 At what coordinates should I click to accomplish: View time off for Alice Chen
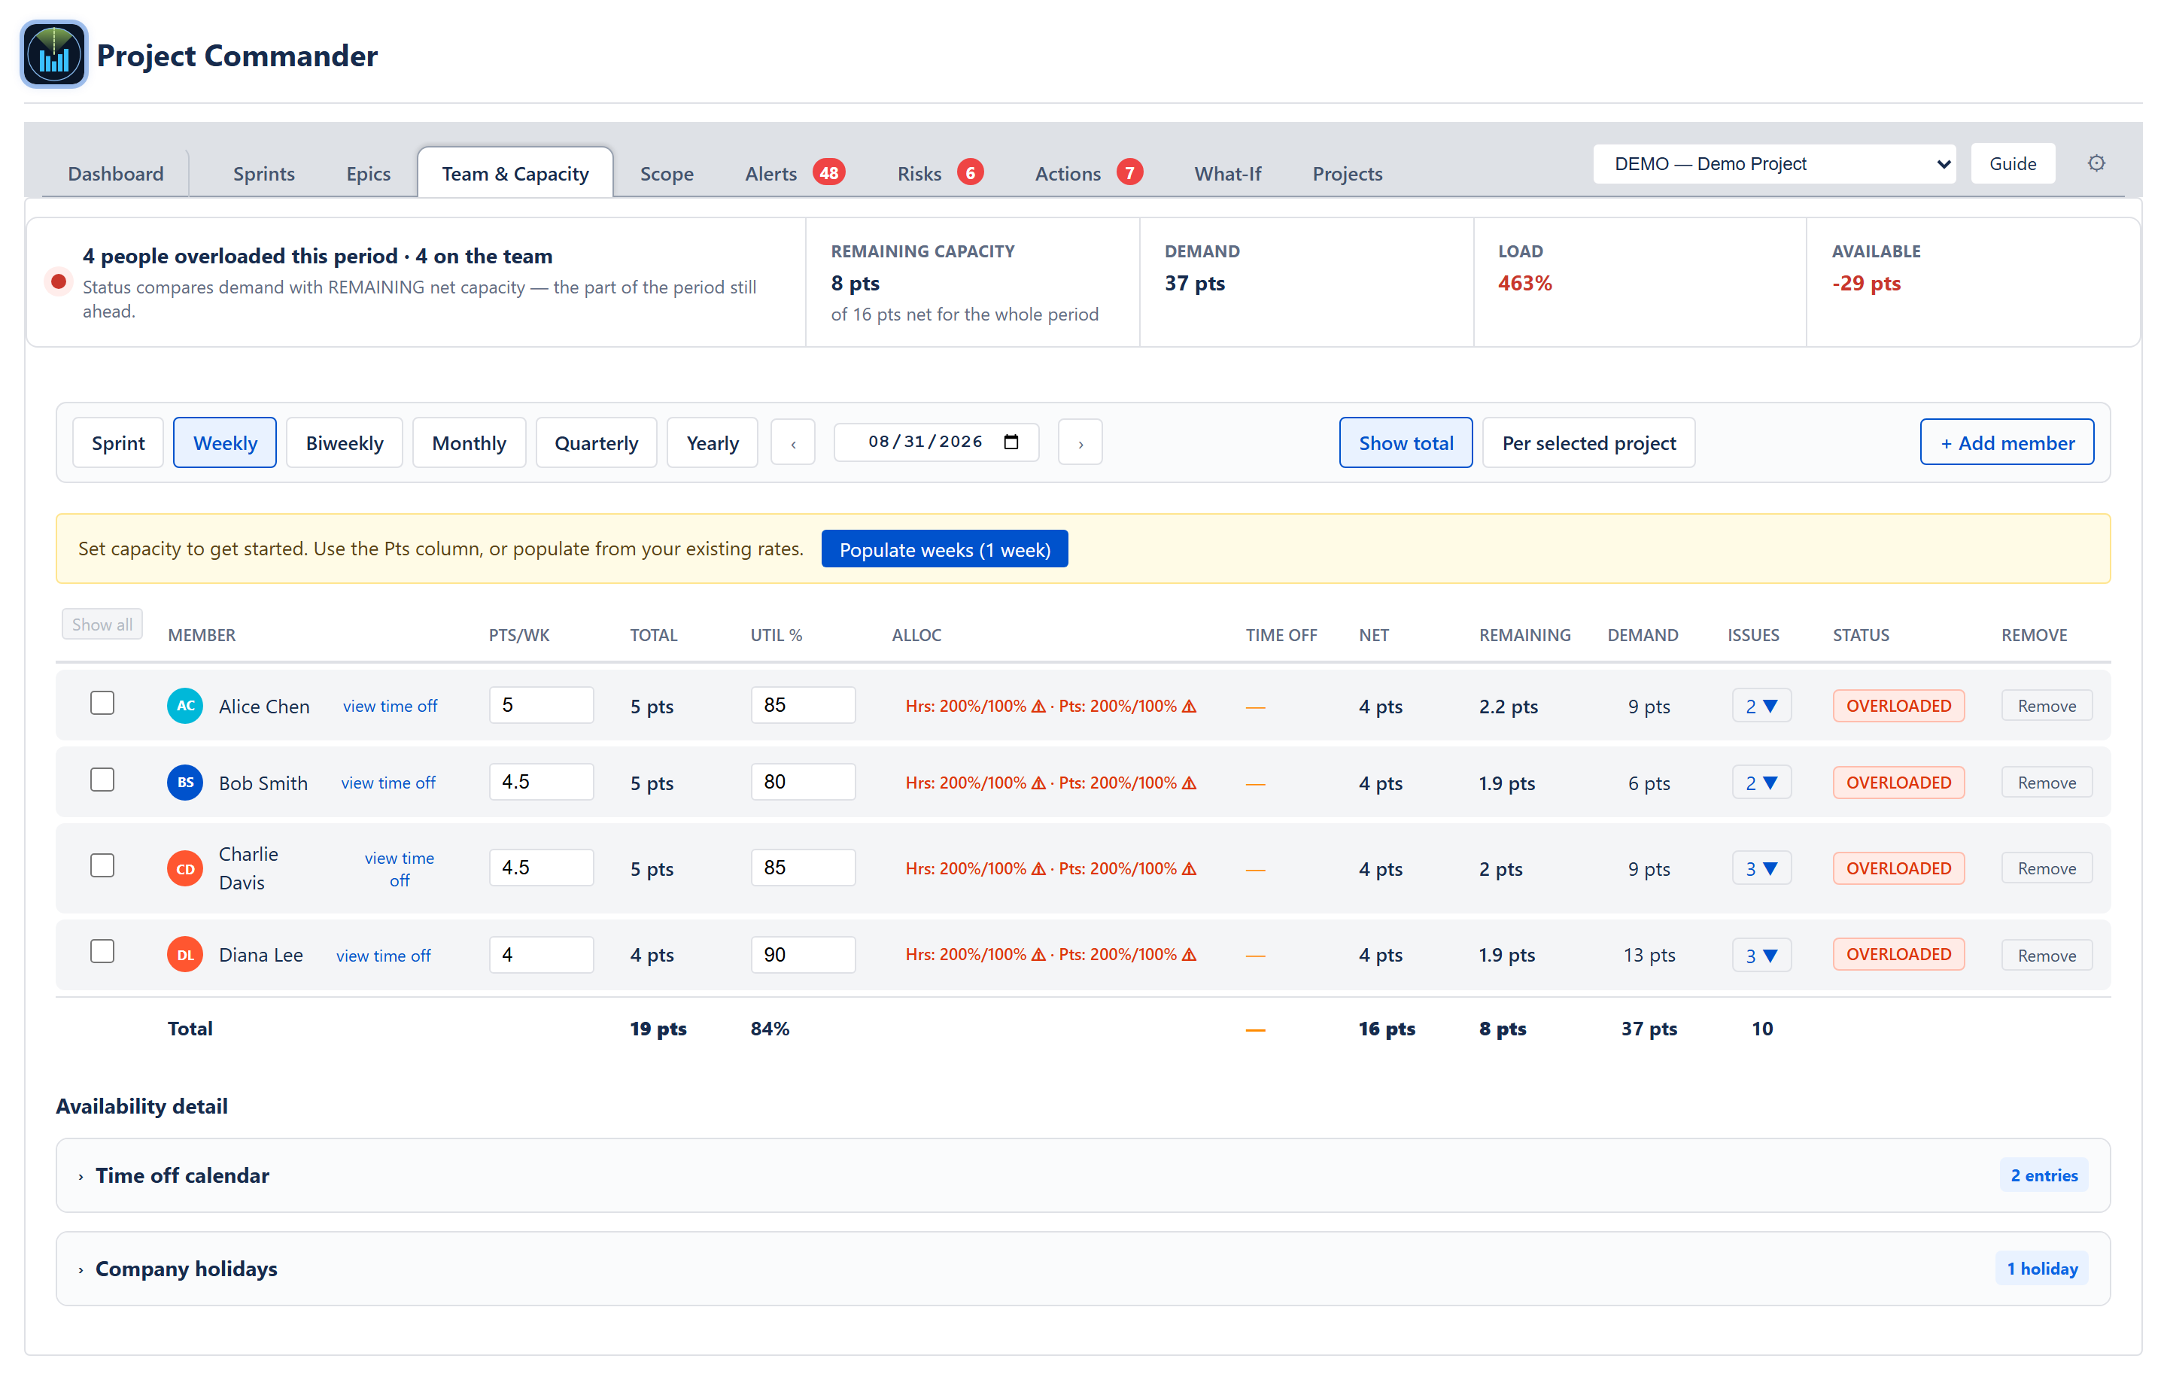coord(390,706)
